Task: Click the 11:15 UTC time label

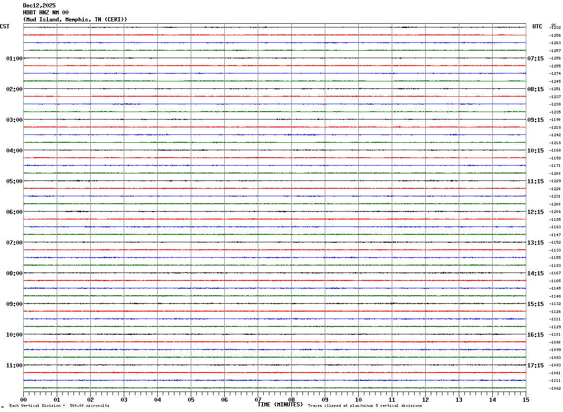Action: 536,181
